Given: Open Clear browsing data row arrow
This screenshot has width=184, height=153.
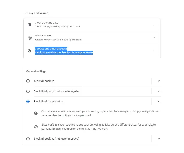Looking at the screenshot, I should (x=154, y=25).
